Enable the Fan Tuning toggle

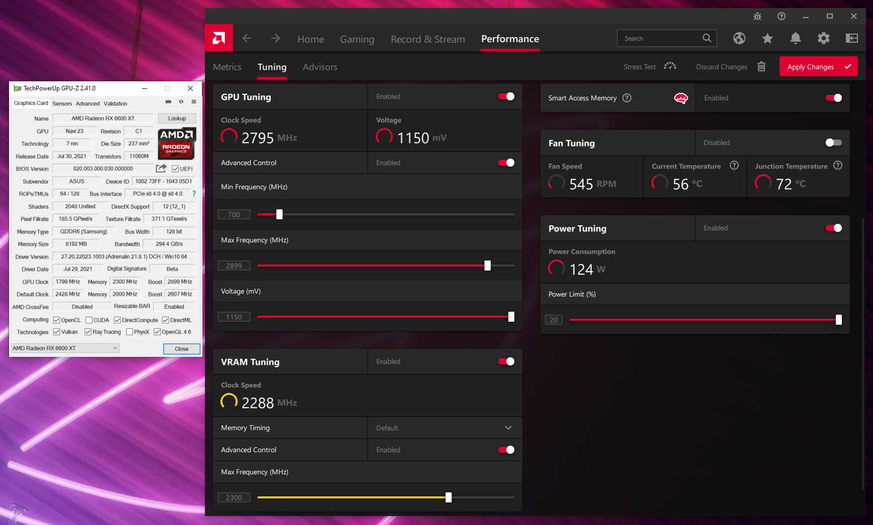point(833,143)
